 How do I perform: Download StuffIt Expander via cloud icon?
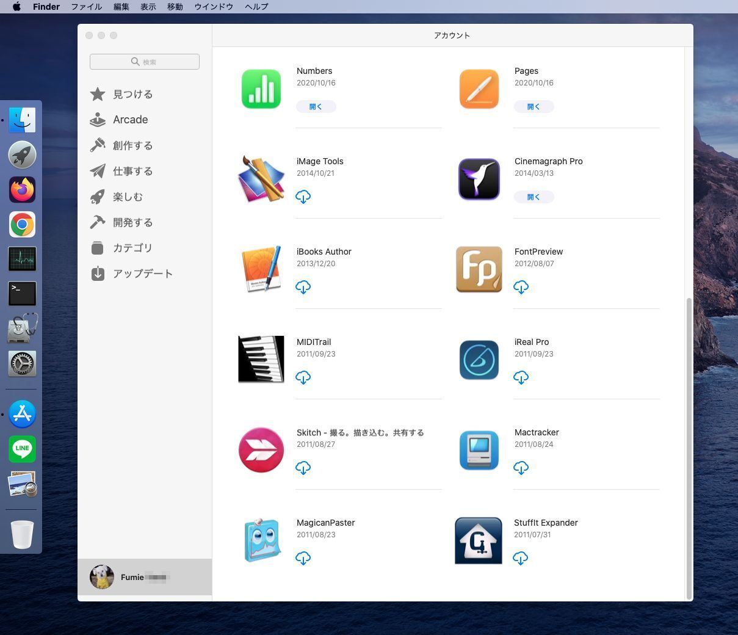click(x=521, y=558)
